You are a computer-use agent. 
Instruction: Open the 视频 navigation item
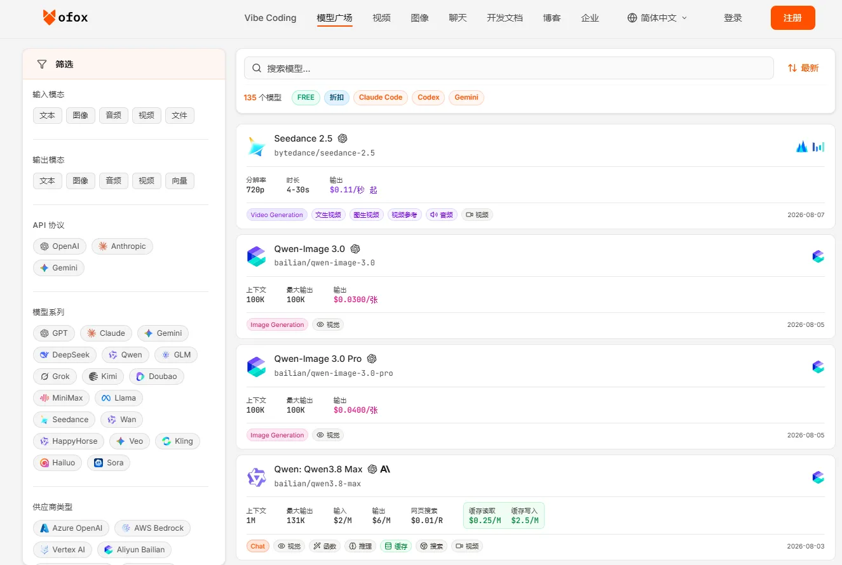click(382, 18)
